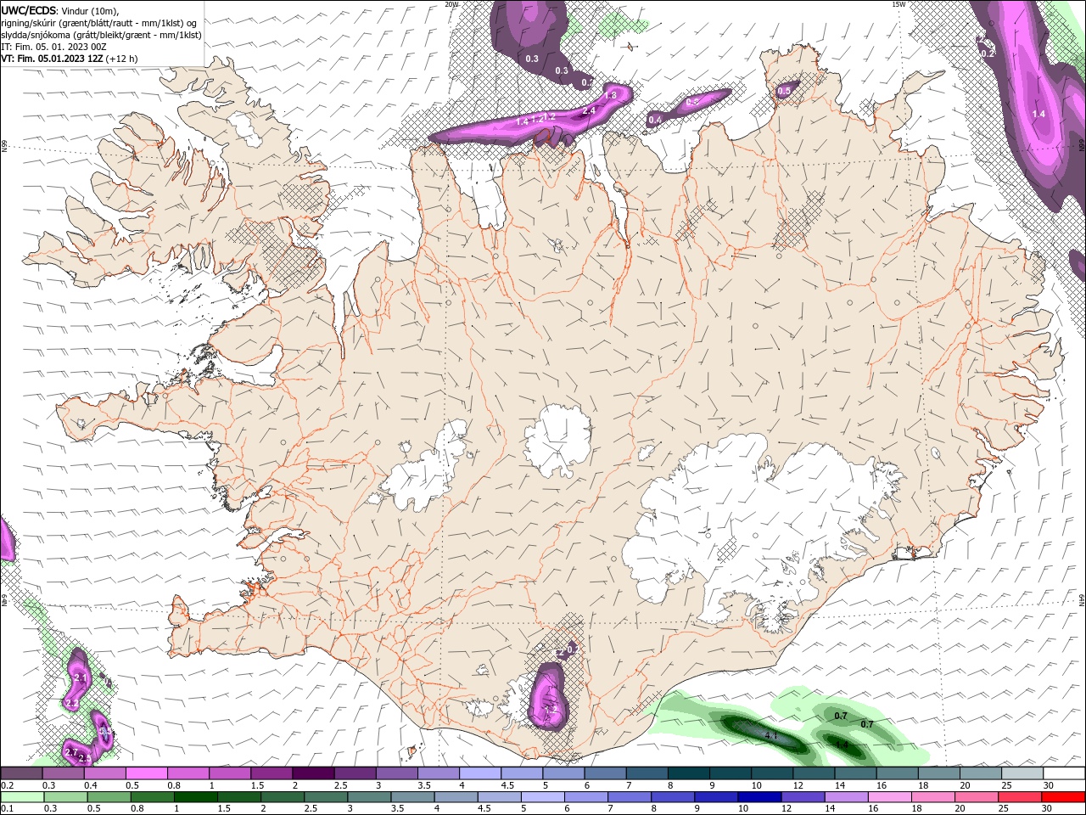The height and width of the screenshot is (815, 1086).
Task: Click the snow value 0.5 on the northeast peninsula
Action: pyautogui.click(x=784, y=91)
